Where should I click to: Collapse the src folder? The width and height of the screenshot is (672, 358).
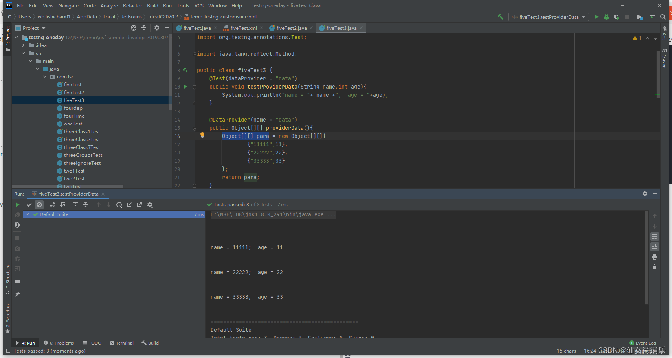(x=24, y=53)
